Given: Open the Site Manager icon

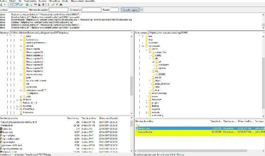Looking at the screenshot, I should pyautogui.click(x=1, y=5).
